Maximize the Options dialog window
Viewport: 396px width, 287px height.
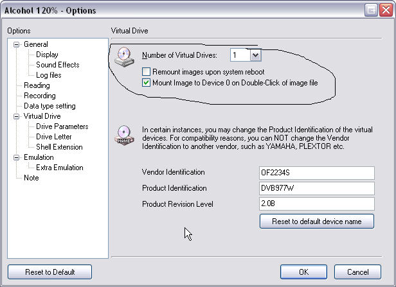pyautogui.click(x=372, y=9)
